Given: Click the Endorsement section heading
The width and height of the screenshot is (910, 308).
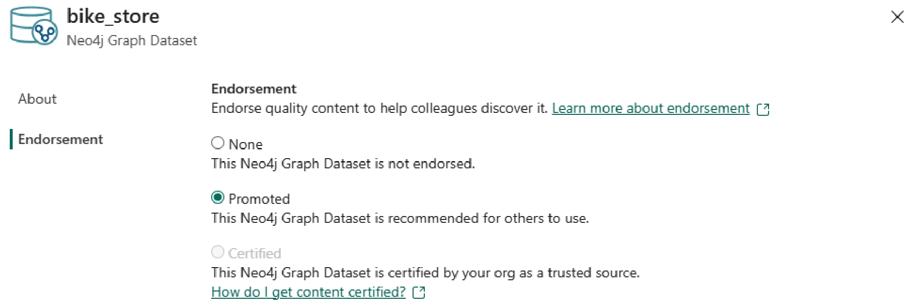Looking at the screenshot, I should point(254,89).
